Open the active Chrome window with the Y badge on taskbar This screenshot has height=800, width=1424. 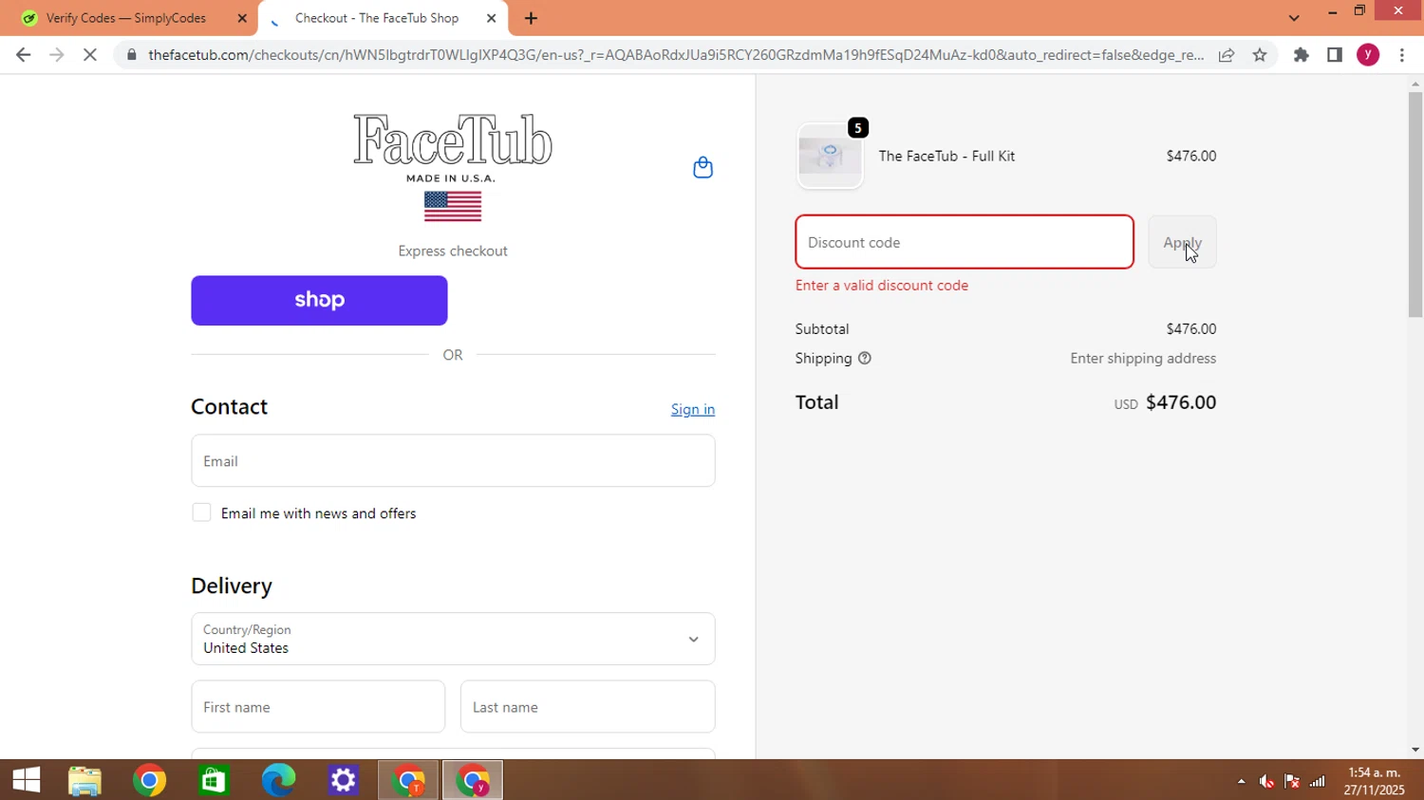pyautogui.click(x=473, y=780)
